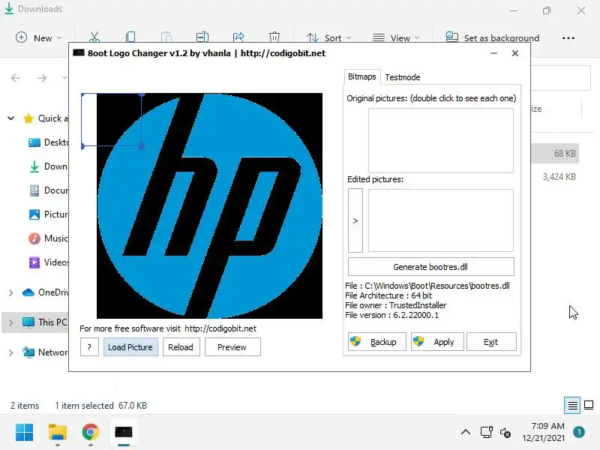Open the New dropdown in Explorer
The image size is (600, 450).
tap(38, 38)
